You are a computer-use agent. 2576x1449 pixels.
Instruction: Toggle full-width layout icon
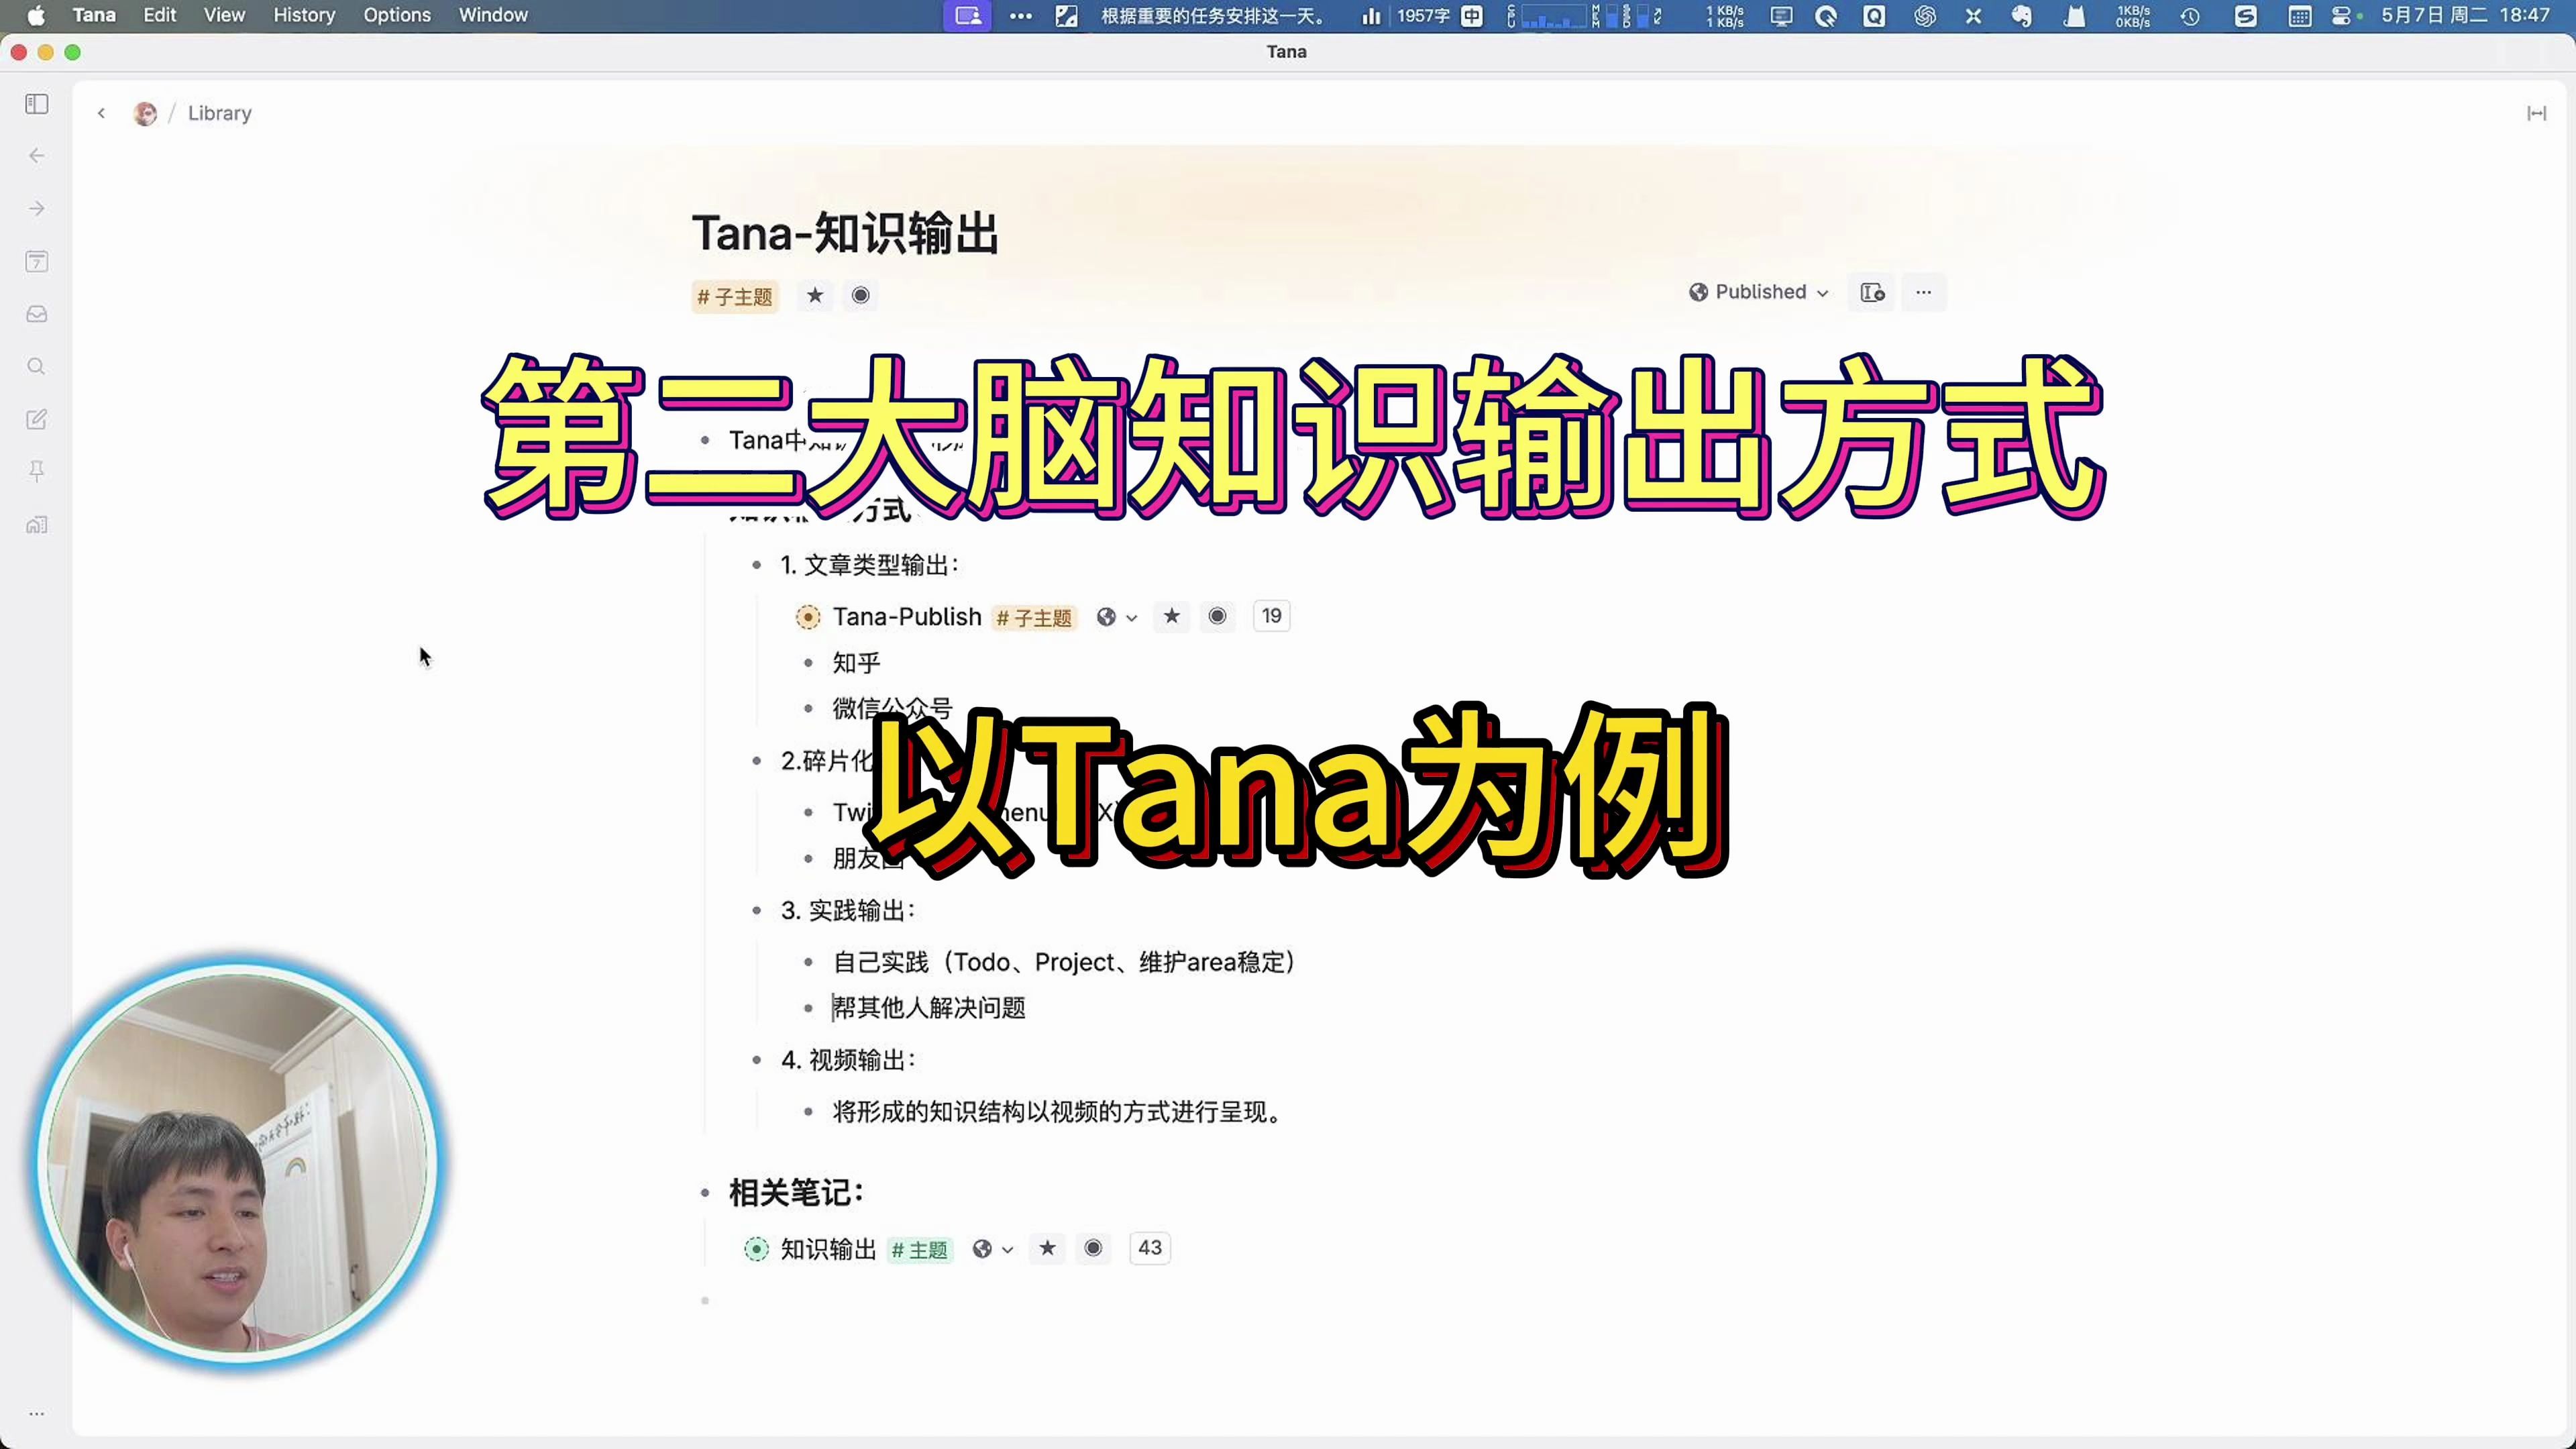point(2537,113)
